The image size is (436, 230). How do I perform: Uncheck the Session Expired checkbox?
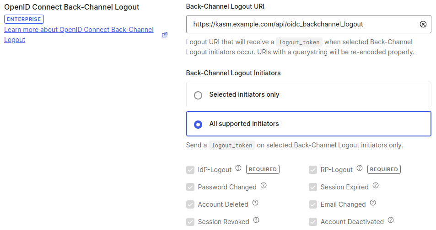pos(313,187)
